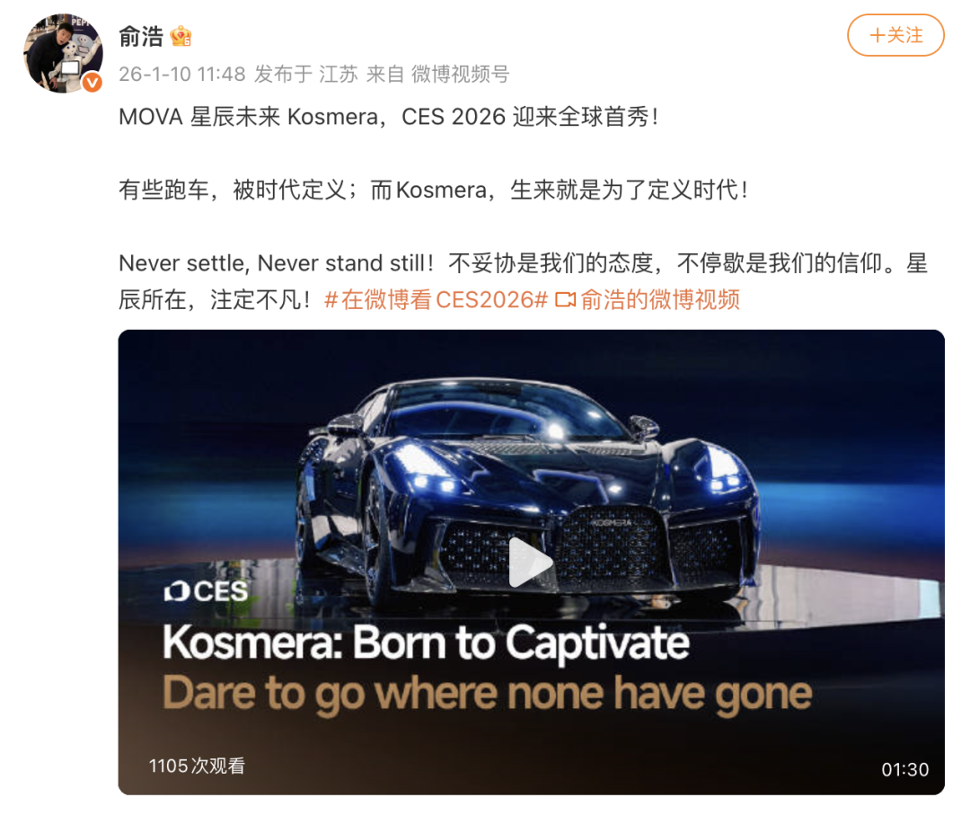Viewport: 970px width, 824px height.
Task: Click the 发布于 江苏 location text
Action: (x=306, y=75)
